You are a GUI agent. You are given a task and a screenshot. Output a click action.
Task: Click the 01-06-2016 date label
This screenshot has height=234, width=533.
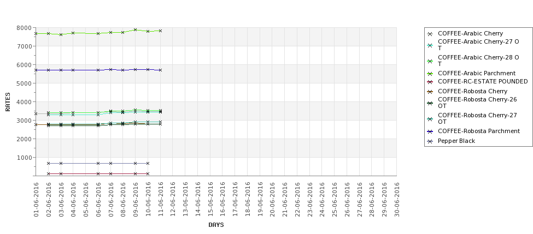[36, 200]
